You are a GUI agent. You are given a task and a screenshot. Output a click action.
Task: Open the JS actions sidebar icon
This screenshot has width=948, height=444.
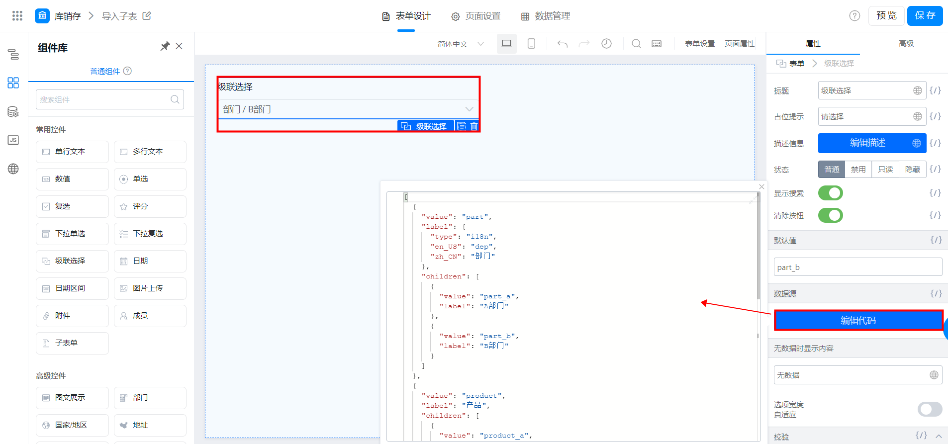(13, 140)
